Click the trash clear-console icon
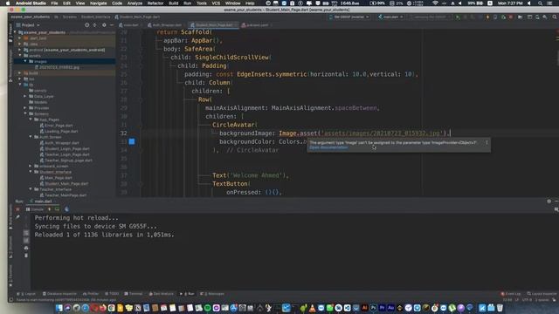559x314 pixels. [26, 256]
